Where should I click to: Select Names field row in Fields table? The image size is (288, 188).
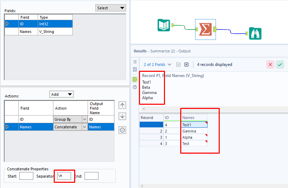point(38,32)
